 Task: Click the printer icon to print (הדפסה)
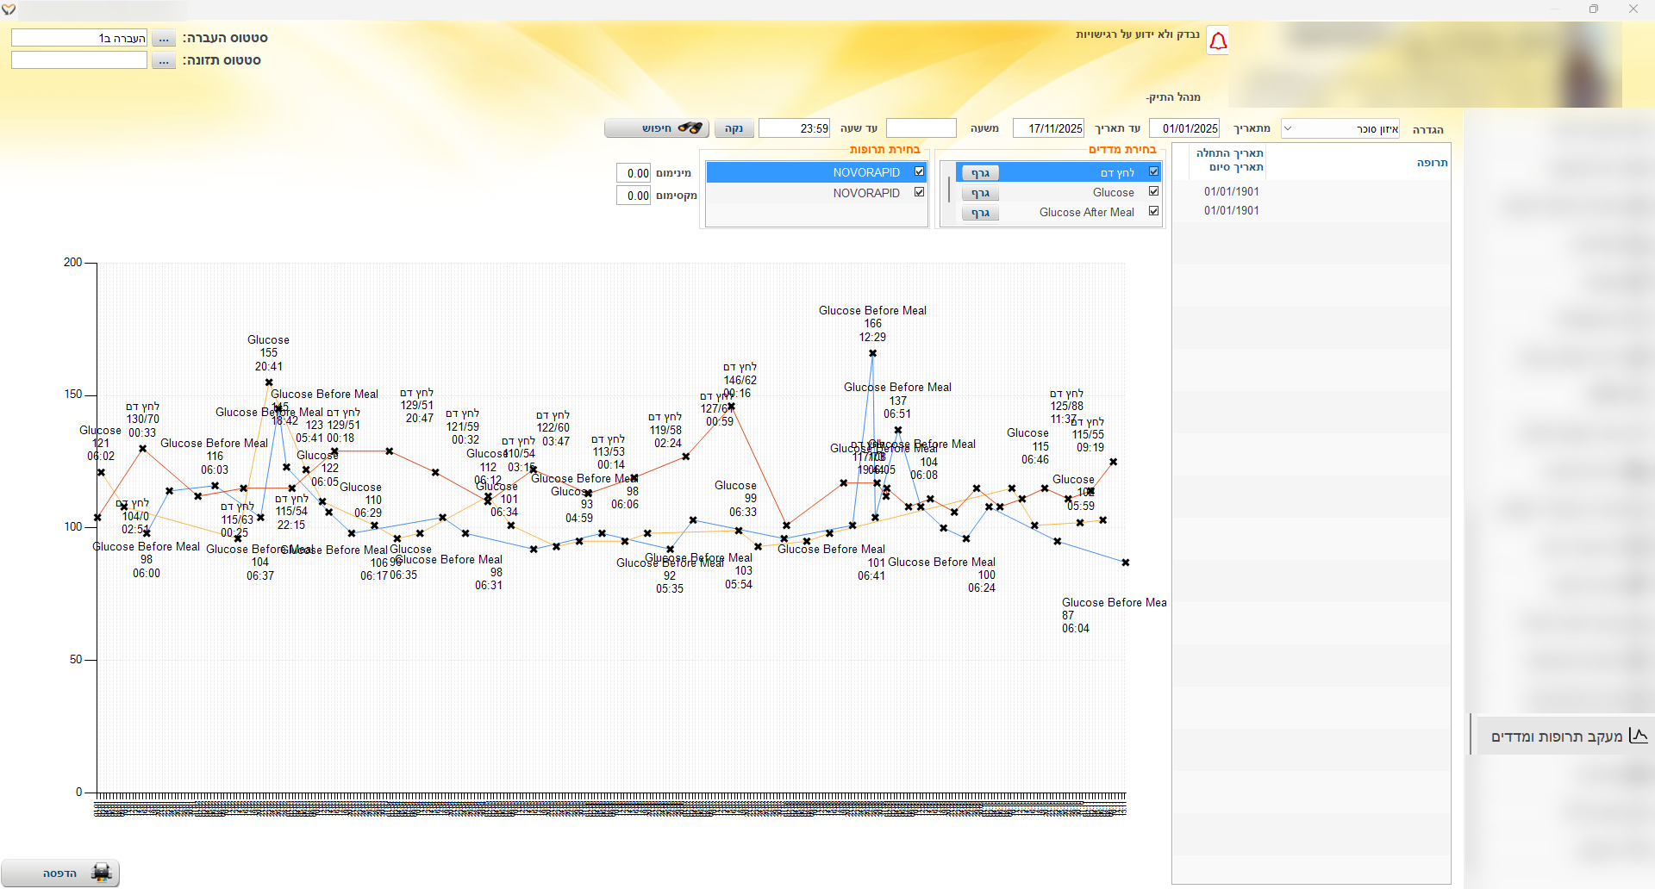coord(101,873)
